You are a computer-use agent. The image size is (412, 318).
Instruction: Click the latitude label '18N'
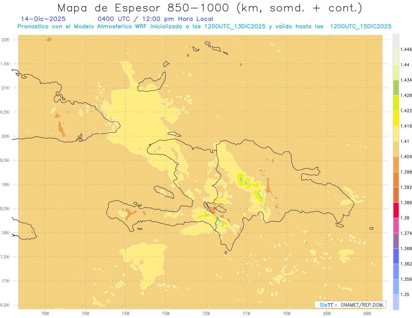[x=5, y=233]
